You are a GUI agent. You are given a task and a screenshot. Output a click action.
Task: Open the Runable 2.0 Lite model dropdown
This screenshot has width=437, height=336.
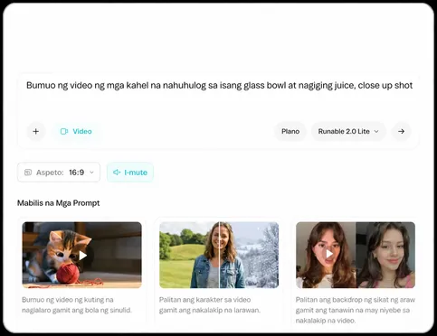348,131
